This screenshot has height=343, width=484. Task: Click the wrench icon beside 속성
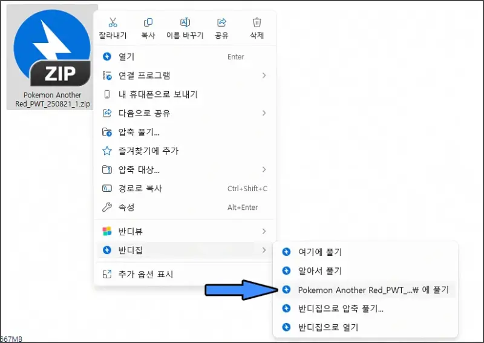click(x=107, y=207)
